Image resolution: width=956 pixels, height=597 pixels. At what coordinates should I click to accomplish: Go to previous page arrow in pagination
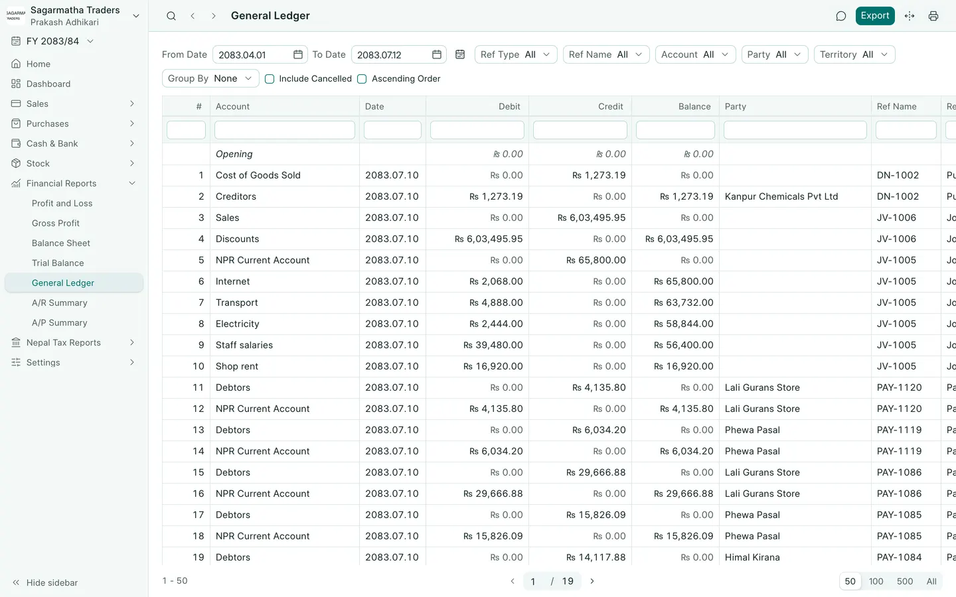513,581
